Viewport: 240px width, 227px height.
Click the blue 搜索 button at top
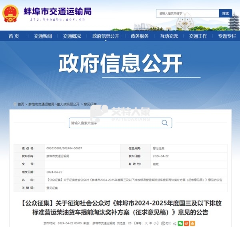coord(225,13)
